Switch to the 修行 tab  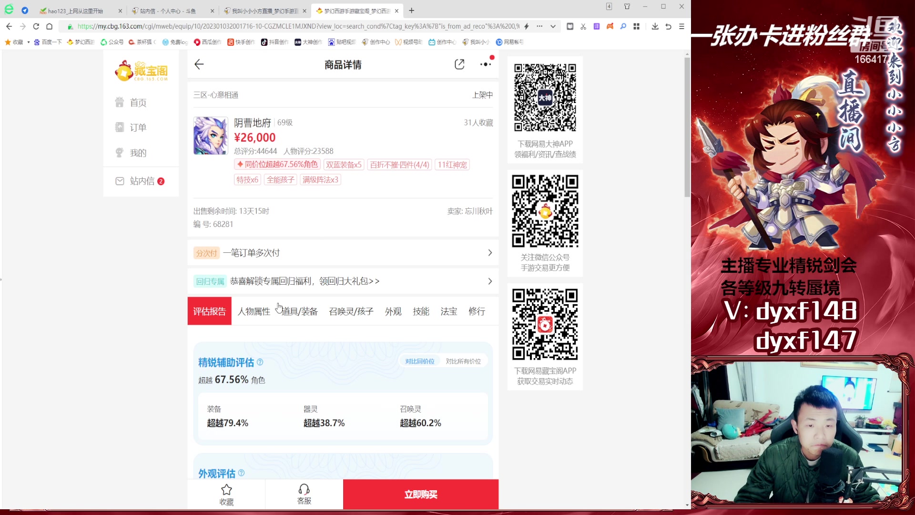477,311
